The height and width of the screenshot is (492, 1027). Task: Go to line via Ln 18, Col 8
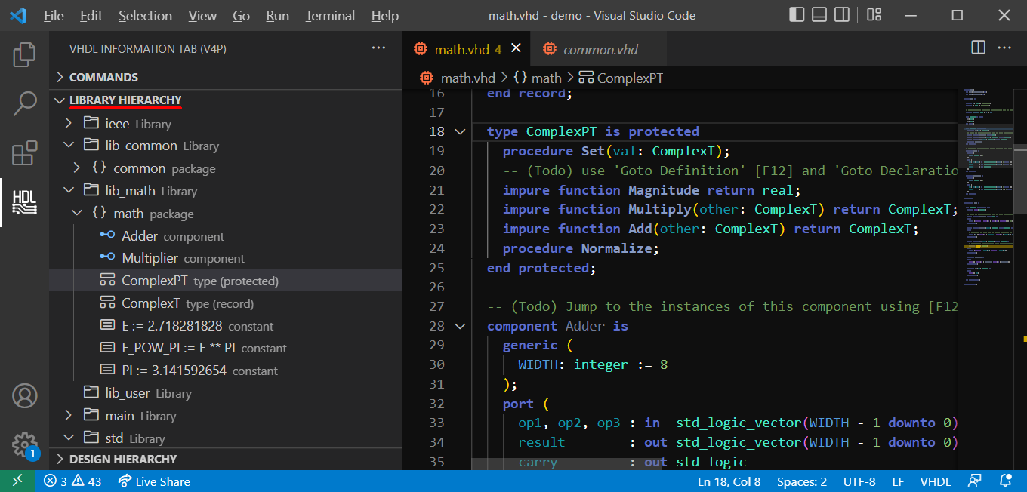tap(729, 481)
